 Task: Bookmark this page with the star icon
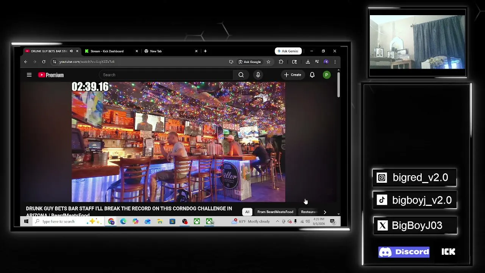click(268, 62)
